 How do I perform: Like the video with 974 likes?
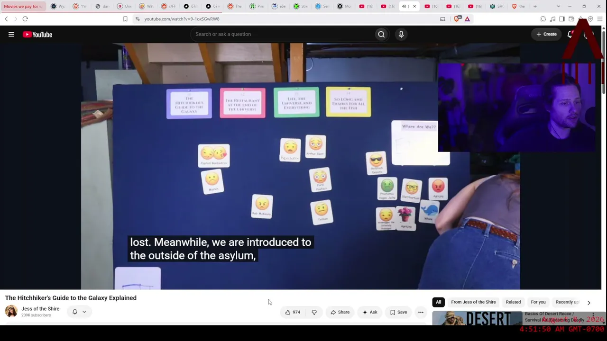(293, 312)
